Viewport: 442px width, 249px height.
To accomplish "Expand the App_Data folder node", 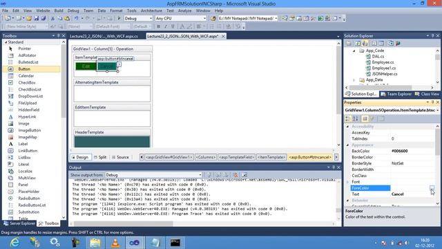I will tap(354, 80).
